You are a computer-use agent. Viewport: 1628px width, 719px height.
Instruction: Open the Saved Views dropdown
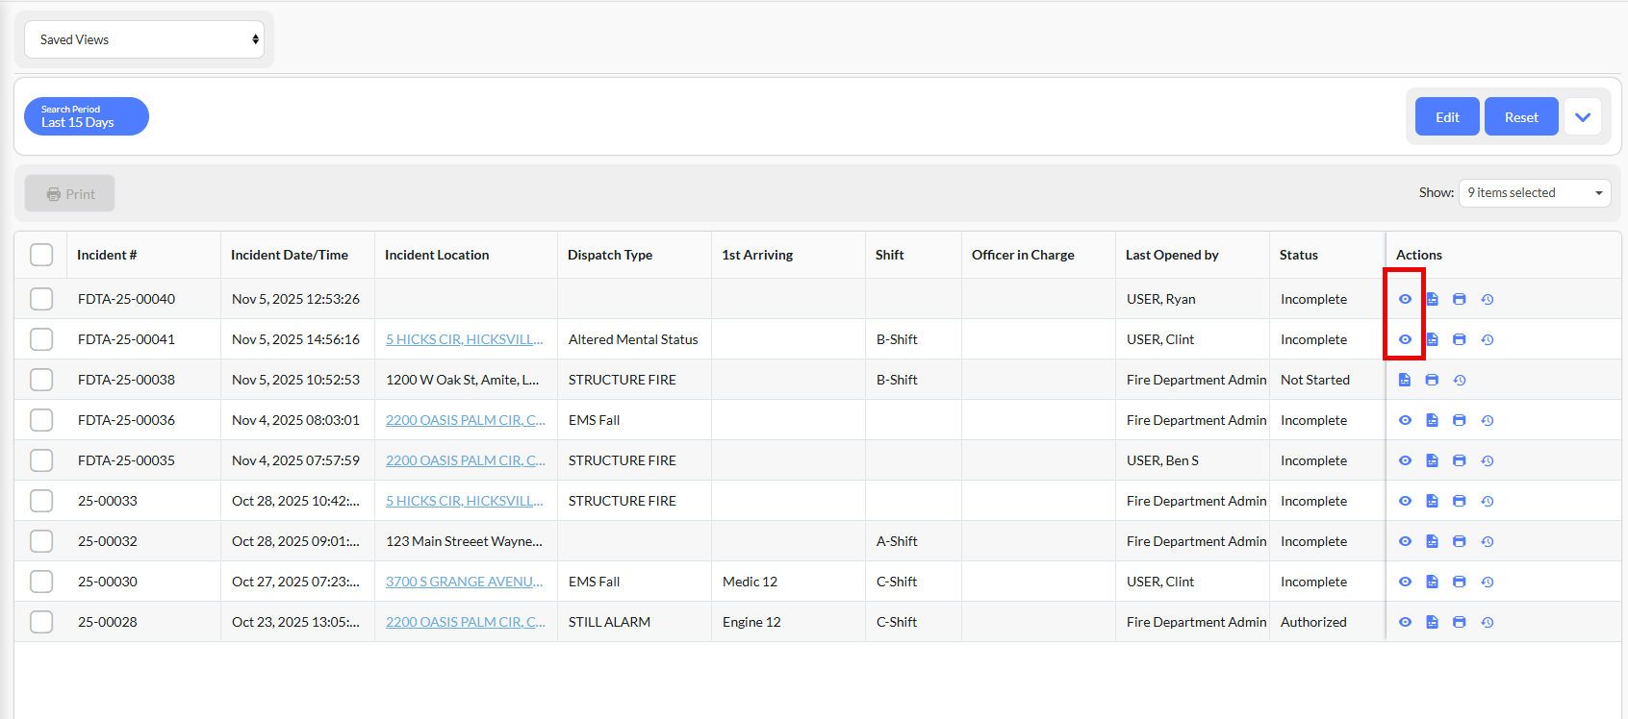point(144,39)
